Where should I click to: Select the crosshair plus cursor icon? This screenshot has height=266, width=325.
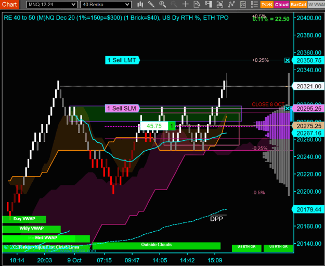(x=185, y=4)
